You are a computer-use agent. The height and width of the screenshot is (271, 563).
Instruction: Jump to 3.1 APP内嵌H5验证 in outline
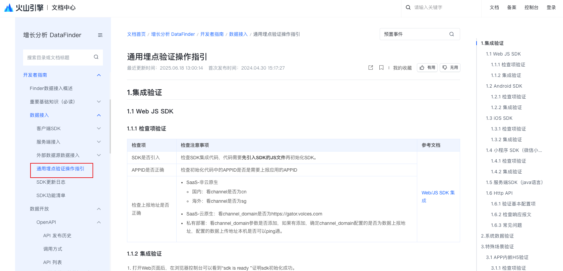click(x=507, y=257)
